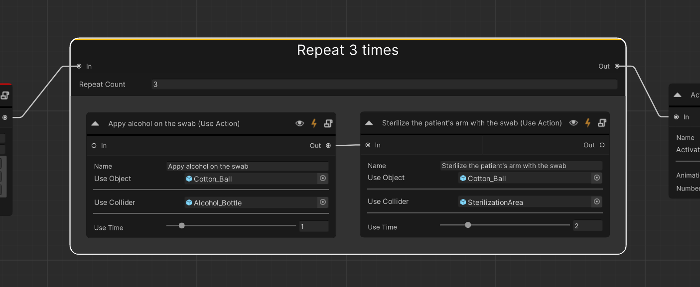The height and width of the screenshot is (287, 700).
Task: Click the duplicate icon on the Appy alcohol node
Action: point(328,123)
